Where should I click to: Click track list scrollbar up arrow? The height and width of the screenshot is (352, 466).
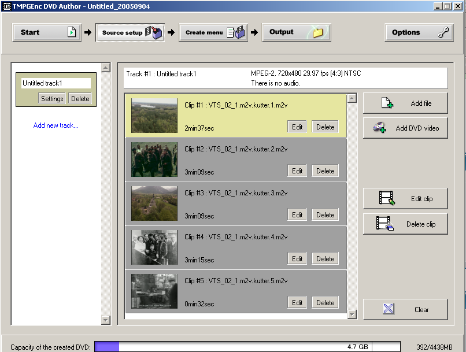(106, 68)
